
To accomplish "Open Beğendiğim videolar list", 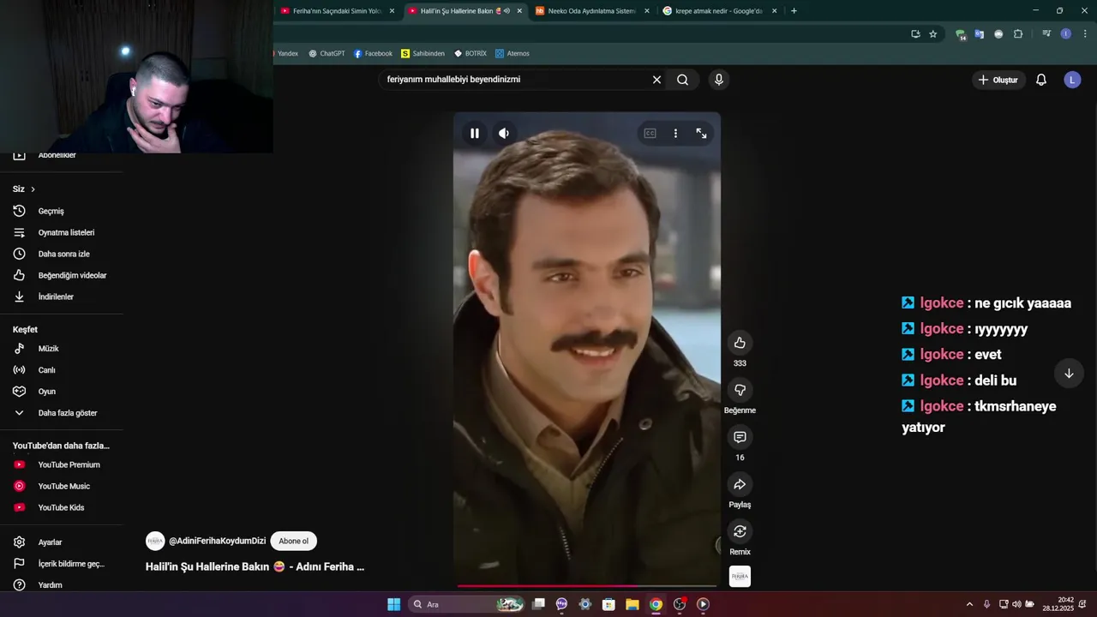I will pos(62,275).
